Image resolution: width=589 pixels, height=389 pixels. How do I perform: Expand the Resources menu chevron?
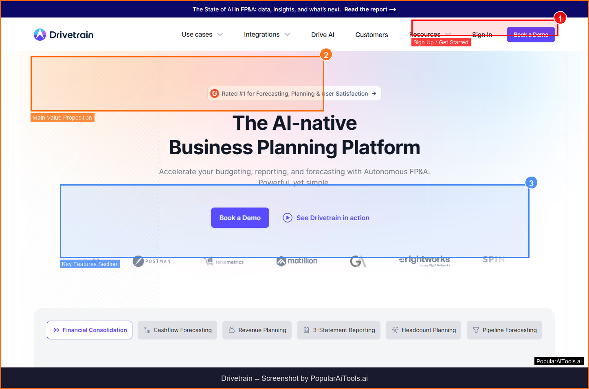click(x=448, y=35)
